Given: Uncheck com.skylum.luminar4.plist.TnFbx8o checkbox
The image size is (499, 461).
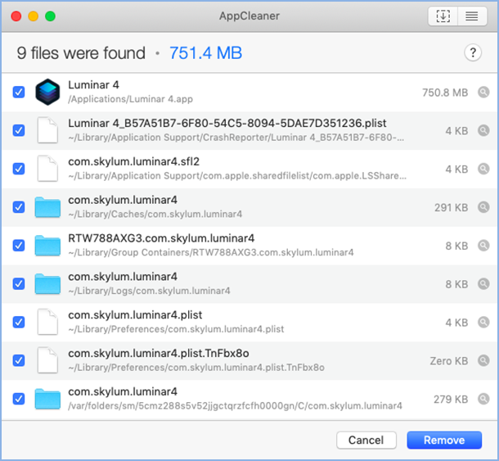Looking at the screenshot, I should [x=19, y=360].
